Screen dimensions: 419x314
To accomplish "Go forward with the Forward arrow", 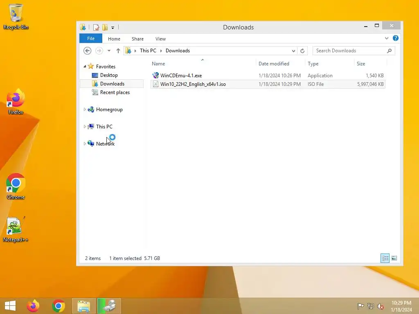I will (99, 51).
